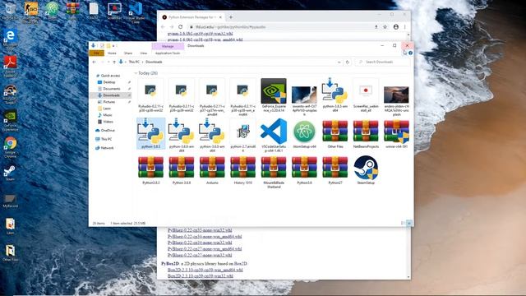Open the Atom desktop shortcut
This screenshot has width=526, height=296.
52,11
